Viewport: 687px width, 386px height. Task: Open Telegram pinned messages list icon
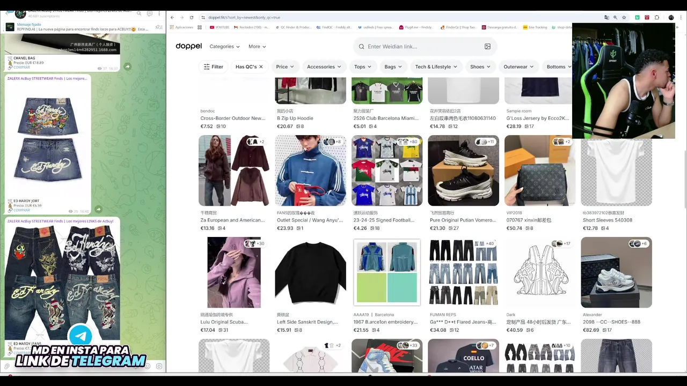pyautogui.click(x=158, y=27)
